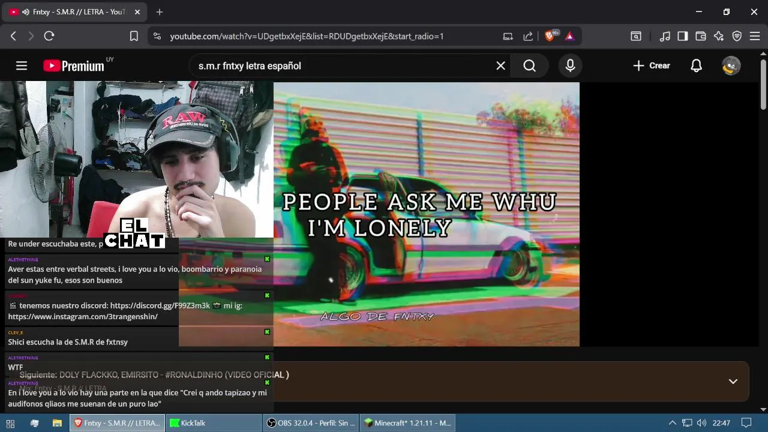This screenshot has height=432, width=768.
Task: Open volume control in system tray
Action: (701, 423)
